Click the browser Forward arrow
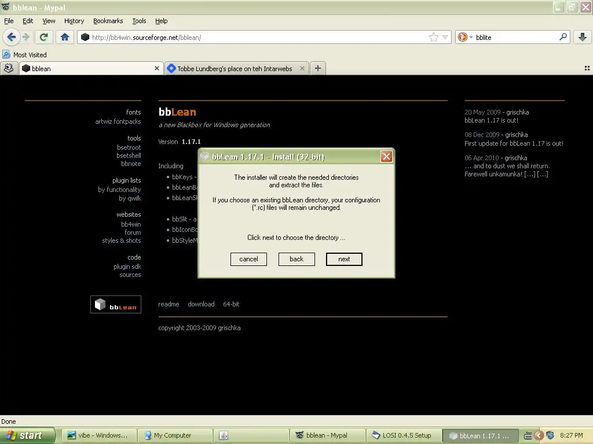 (x=25, y=37)
